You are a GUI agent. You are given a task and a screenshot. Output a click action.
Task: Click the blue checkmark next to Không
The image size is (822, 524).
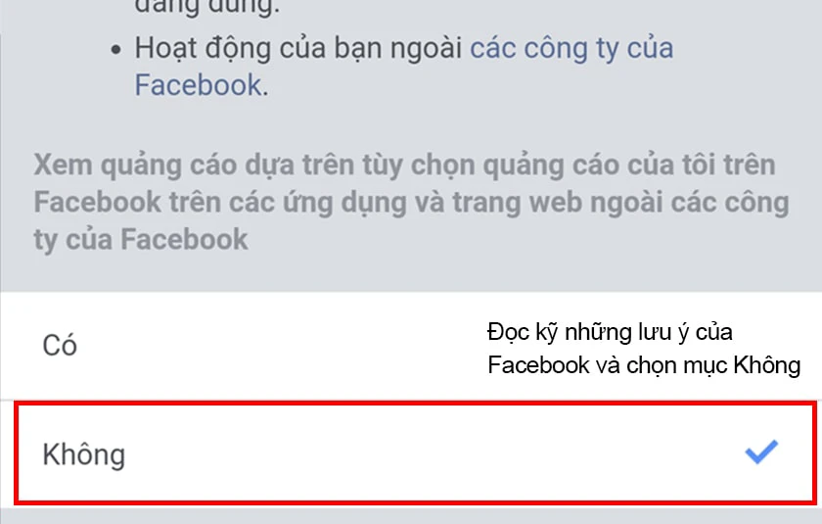point(761,452)
